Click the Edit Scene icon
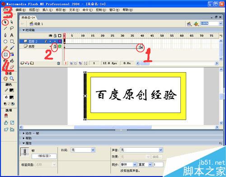This screenshot has width=226, height=177. tap(189, 24)
